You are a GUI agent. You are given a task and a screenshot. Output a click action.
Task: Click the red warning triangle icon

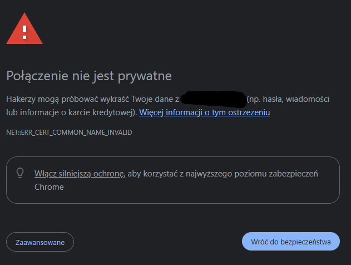point(24,29)
